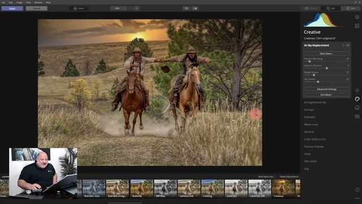Image resolution: width=362 pixels, height=204 pixels.
Task: Click the zoom out minus button
Action: pyautogui.click(x=131, y=8)
